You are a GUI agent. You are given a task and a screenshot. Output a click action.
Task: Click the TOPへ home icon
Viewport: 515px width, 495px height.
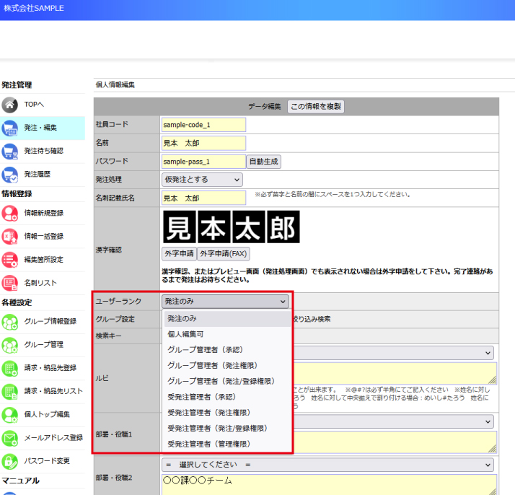[x=10, y=105]
